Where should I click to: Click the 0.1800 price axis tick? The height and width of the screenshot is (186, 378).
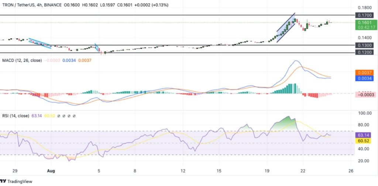click(364, 8)
